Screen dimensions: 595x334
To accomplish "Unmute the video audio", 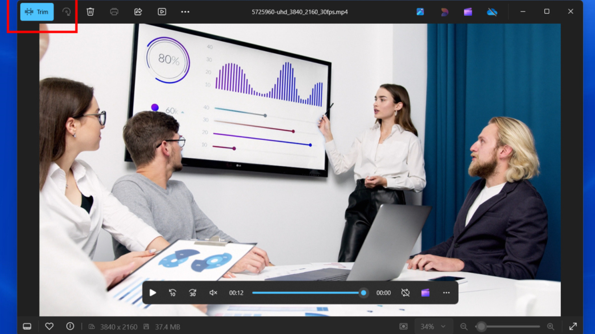I will pos(213,293).
